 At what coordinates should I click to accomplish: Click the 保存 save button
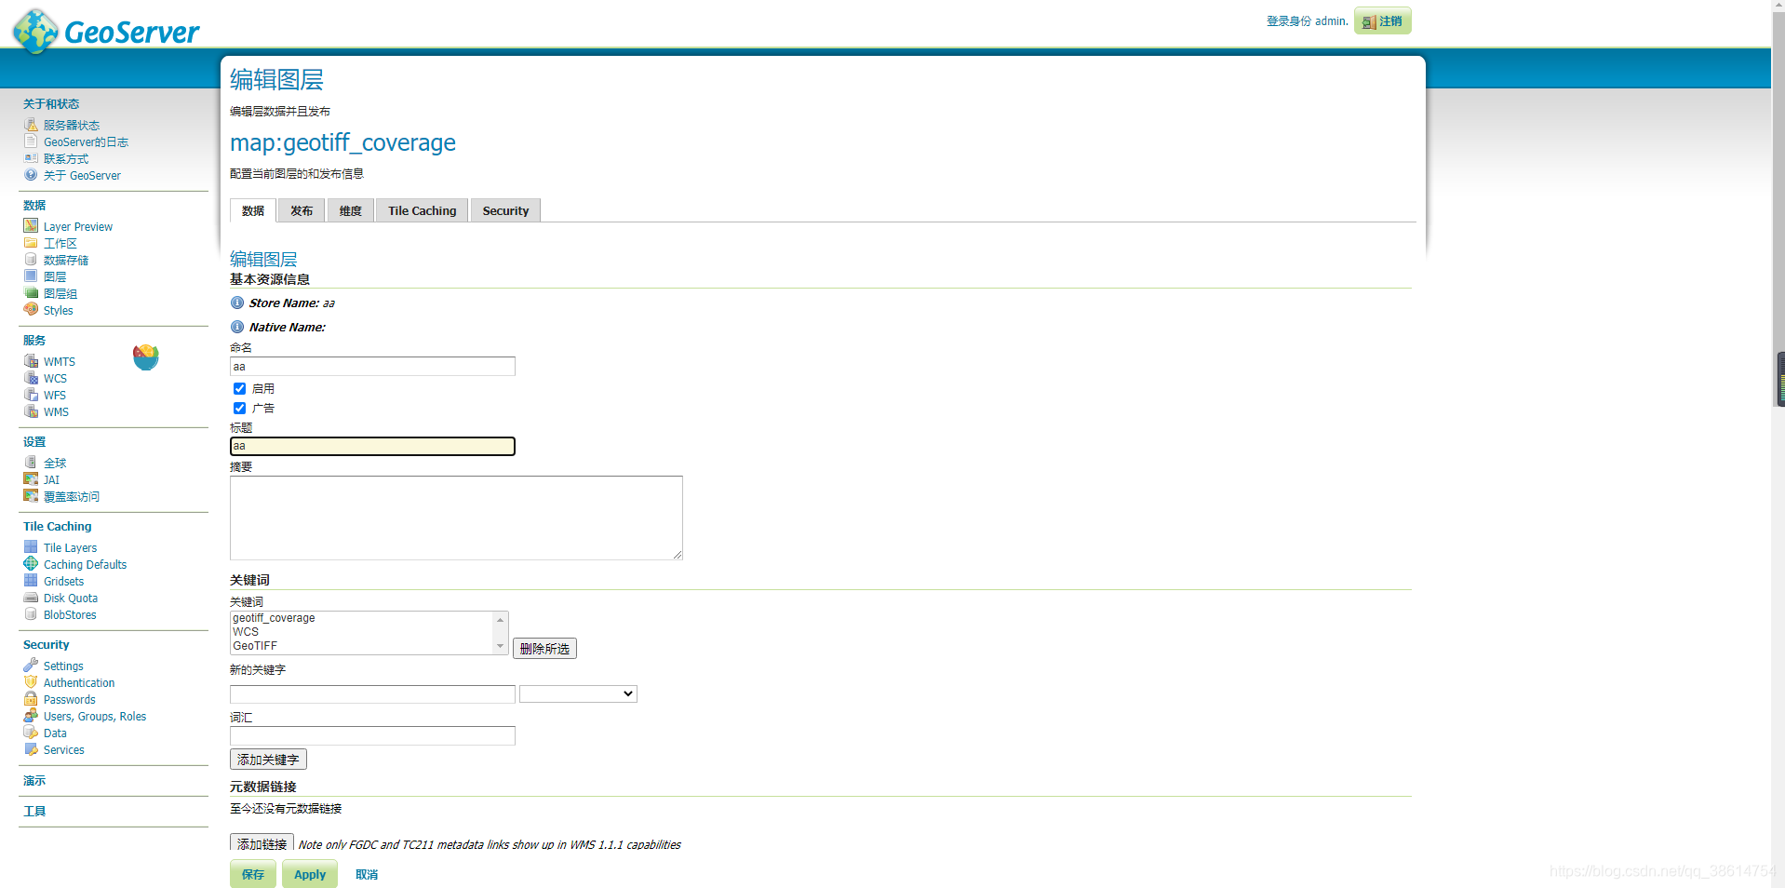pos(253,874)
